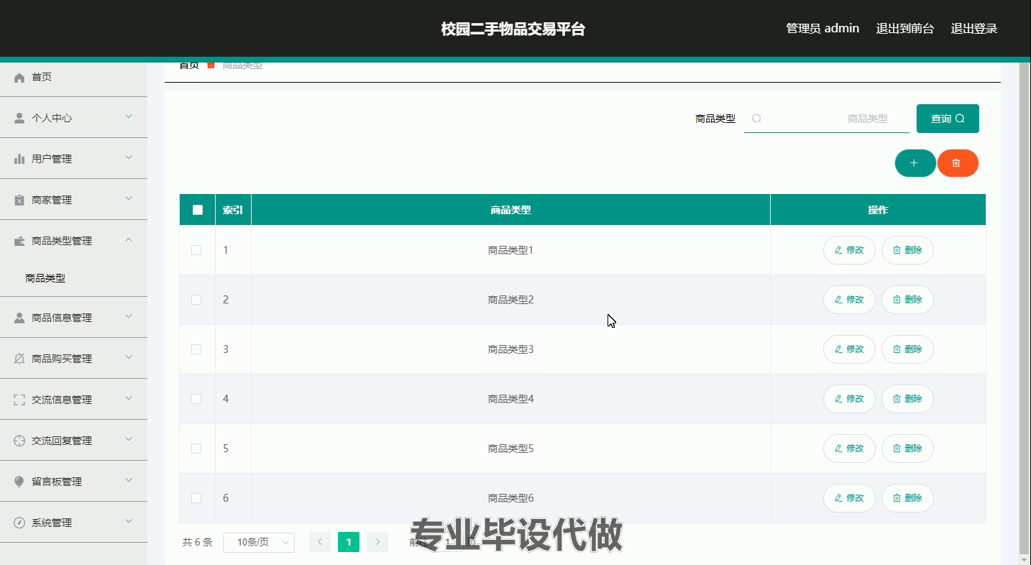1031x565 pixels.
Task: Expand the 商家管理 chevron
Action: tap(129, 198)
